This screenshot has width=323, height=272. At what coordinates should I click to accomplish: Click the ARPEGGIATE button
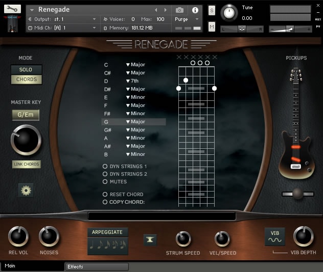point(107,232)
